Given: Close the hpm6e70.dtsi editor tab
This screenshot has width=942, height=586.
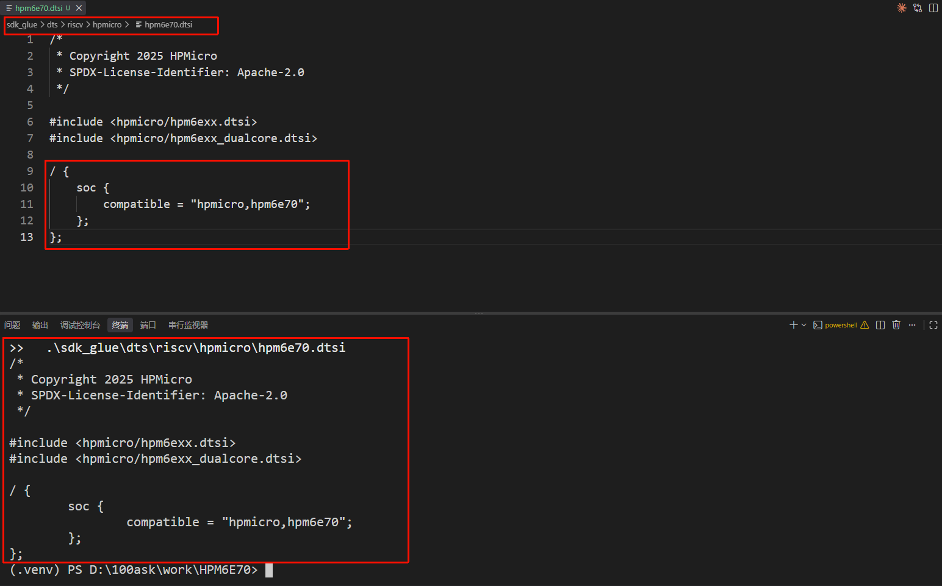Looking at the screenshot, I should (x=79, y=8).
